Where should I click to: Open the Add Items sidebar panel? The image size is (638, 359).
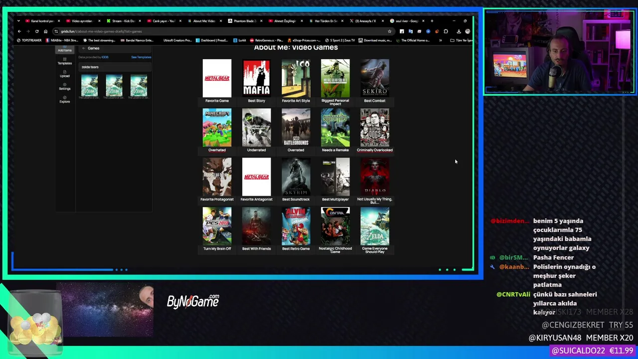point(64,49)
